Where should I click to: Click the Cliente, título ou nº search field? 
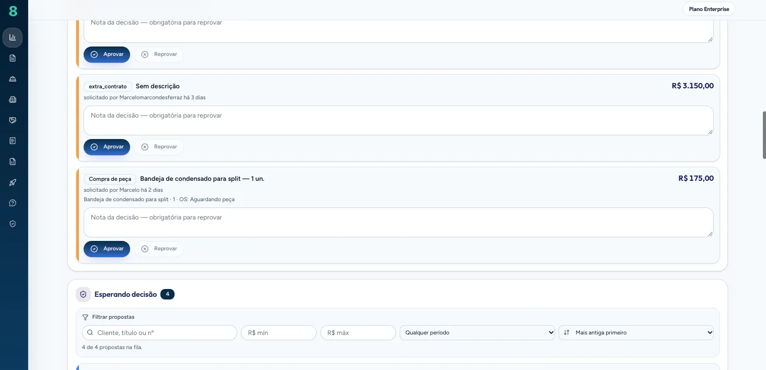pyautogui.click(x=159, y=333)
